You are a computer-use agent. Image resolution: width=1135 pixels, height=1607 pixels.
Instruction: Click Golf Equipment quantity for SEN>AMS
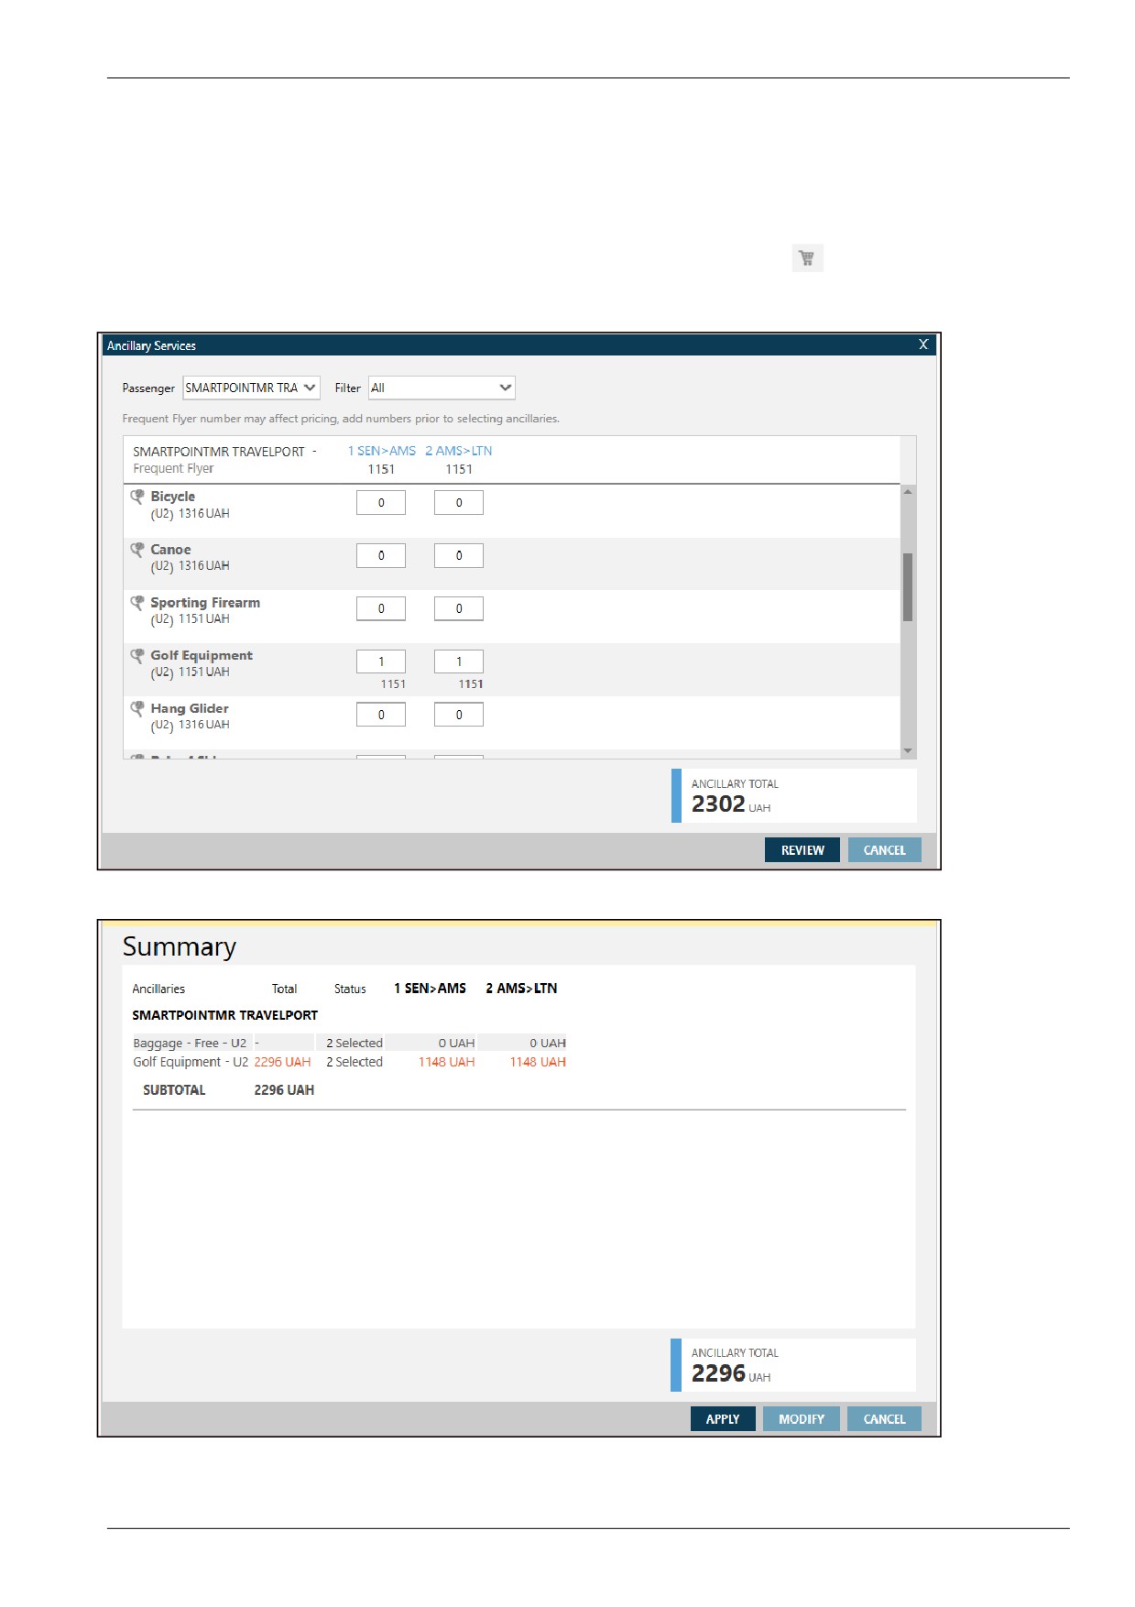coord(381,661)
